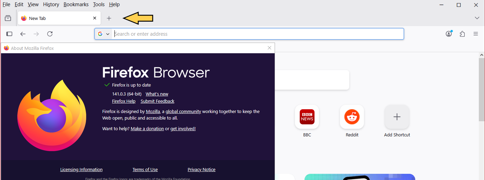The width and height of the screenshot is (485, 180).
Task: Expand the list all tabs chevron
Action: click(477, 18)
